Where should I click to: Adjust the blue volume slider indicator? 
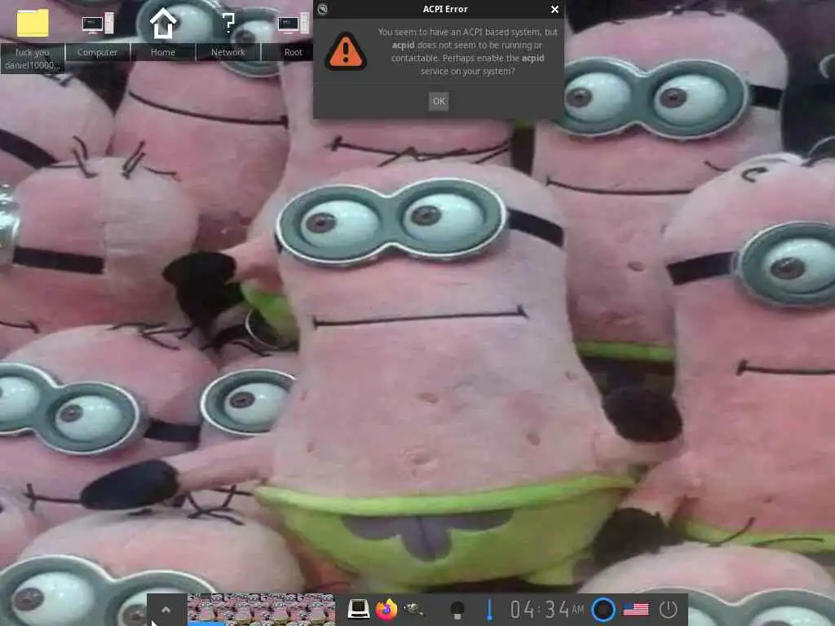pyautogui.click(x=489, y=610)
